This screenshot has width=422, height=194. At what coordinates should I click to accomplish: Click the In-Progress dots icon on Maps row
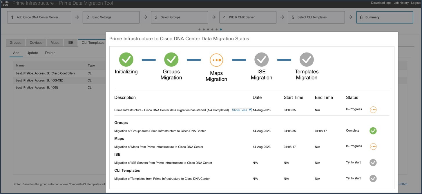coord(373,146)
